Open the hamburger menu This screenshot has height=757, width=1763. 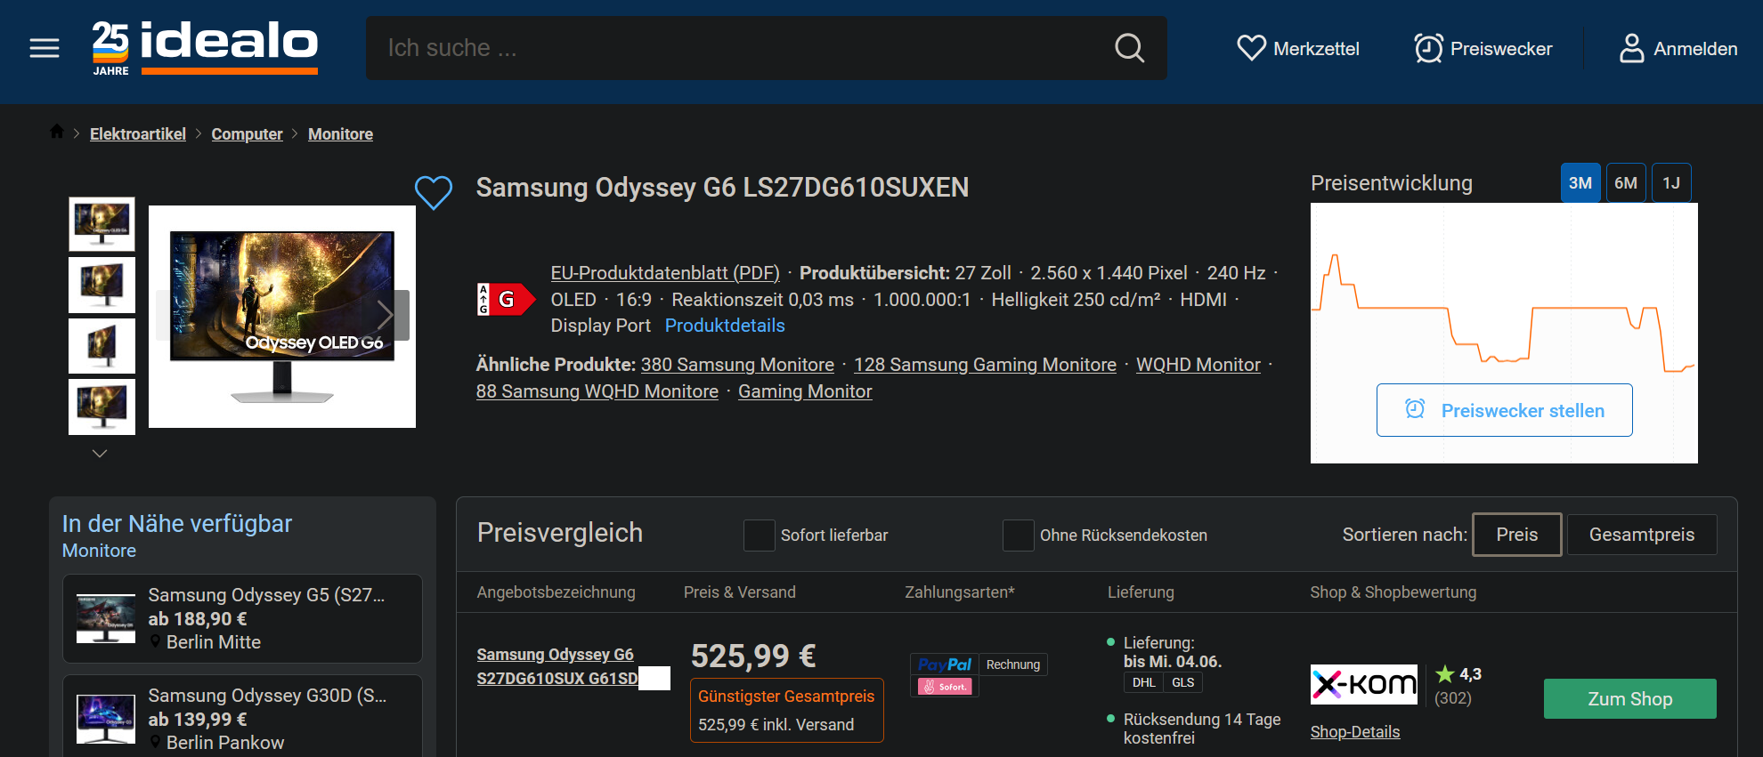tap(45, 48)
